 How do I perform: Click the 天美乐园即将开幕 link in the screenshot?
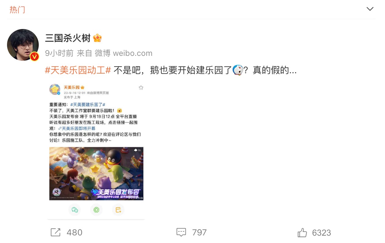pyautogui.click(x=77, y=129)
